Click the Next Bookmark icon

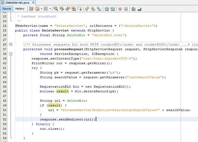tap(93, 9)
